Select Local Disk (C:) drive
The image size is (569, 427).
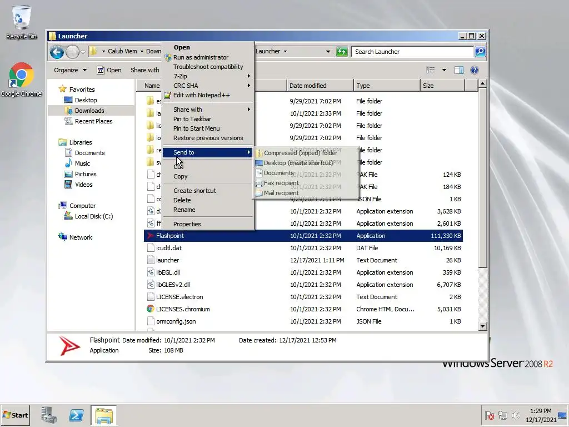pyautogui.click(x=88, y=216)
